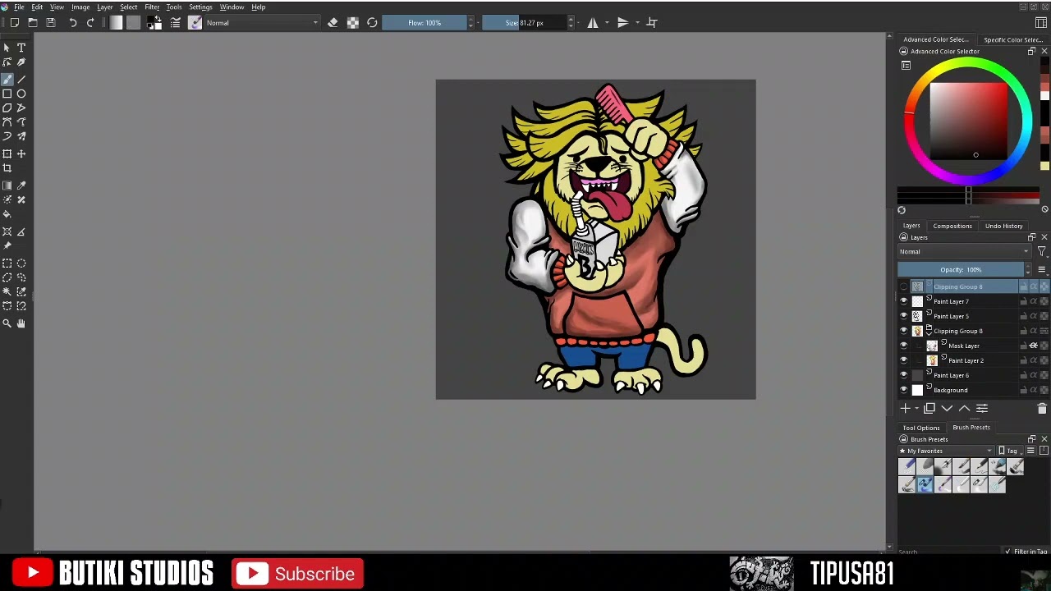
Task: Pick a color in the selector square
Action: [x=969, y=121]
